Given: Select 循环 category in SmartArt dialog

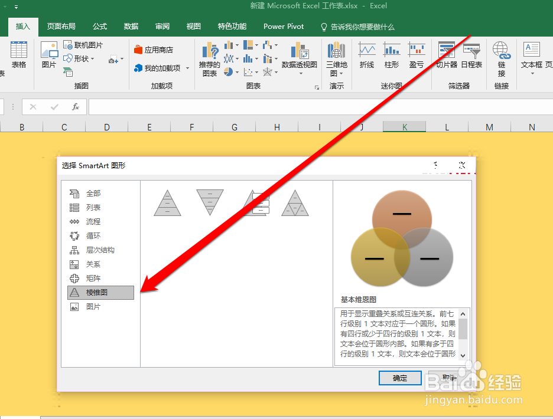Looking at the screenshot, I should (x=100, y=235).
